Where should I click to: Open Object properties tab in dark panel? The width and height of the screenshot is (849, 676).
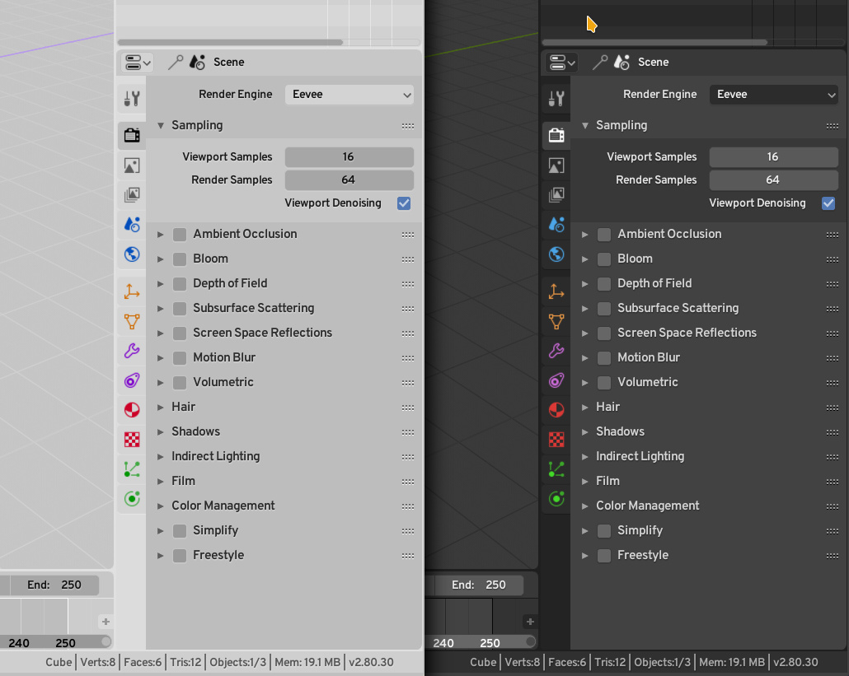tap(556, 292)
